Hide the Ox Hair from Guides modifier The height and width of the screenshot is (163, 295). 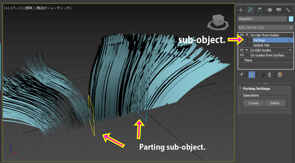click(242, 35)
